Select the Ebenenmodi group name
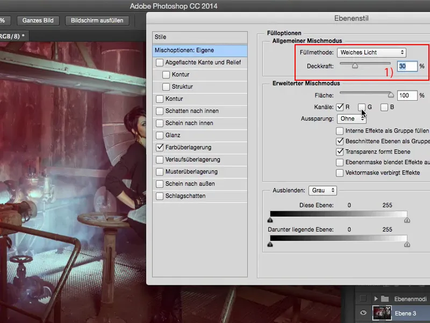Image resolution: width=430 pixels, height=323 pixels. [x=411, y=299]
